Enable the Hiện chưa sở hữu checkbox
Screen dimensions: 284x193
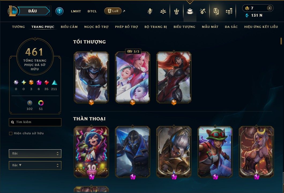[x=11, y=133]
